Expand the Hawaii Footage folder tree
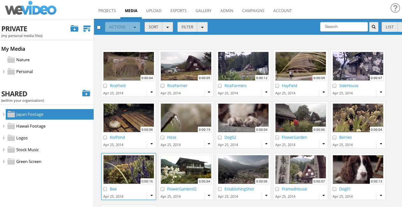Screen dimensions: 402x207 click(4, 126)
